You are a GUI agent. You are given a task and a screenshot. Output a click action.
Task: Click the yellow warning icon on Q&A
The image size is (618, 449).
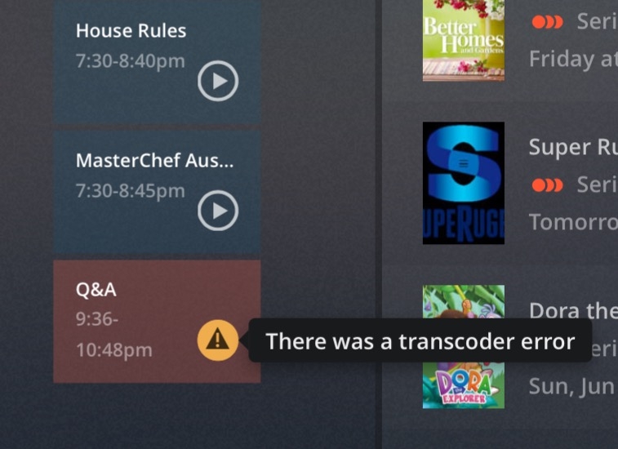pos(218,340)
